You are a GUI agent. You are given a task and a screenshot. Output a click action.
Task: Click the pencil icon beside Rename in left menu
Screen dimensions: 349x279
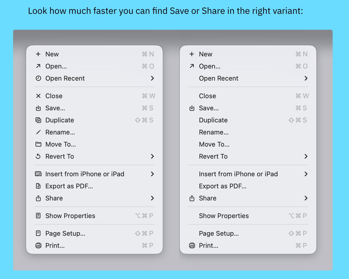tap(38, 132)
